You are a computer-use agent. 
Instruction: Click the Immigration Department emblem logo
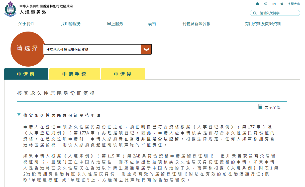[x=10, y=9]
